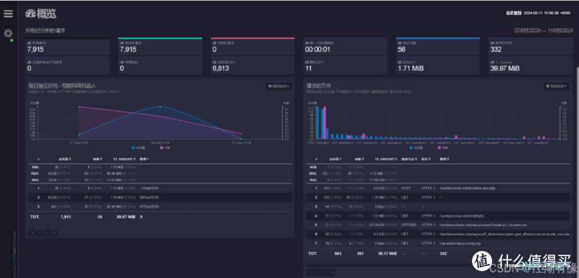Go to previous page in 每日独立访客 table
This screenshot has width=579, height=278.
click(x=40, y=232)
